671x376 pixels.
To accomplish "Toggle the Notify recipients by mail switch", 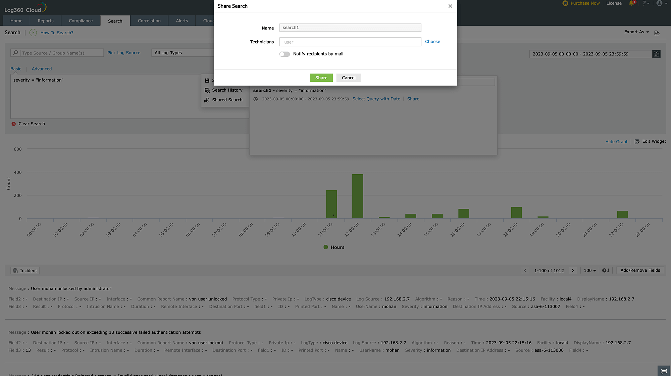I will coord(284,53).
